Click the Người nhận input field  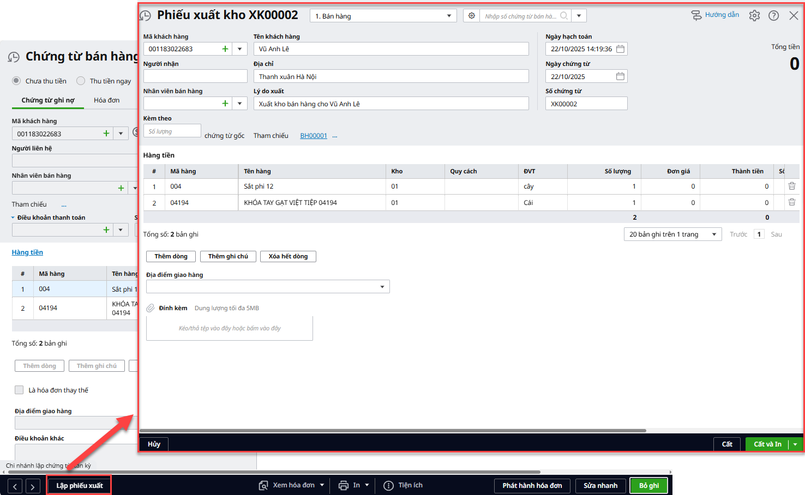pos(195,76)
